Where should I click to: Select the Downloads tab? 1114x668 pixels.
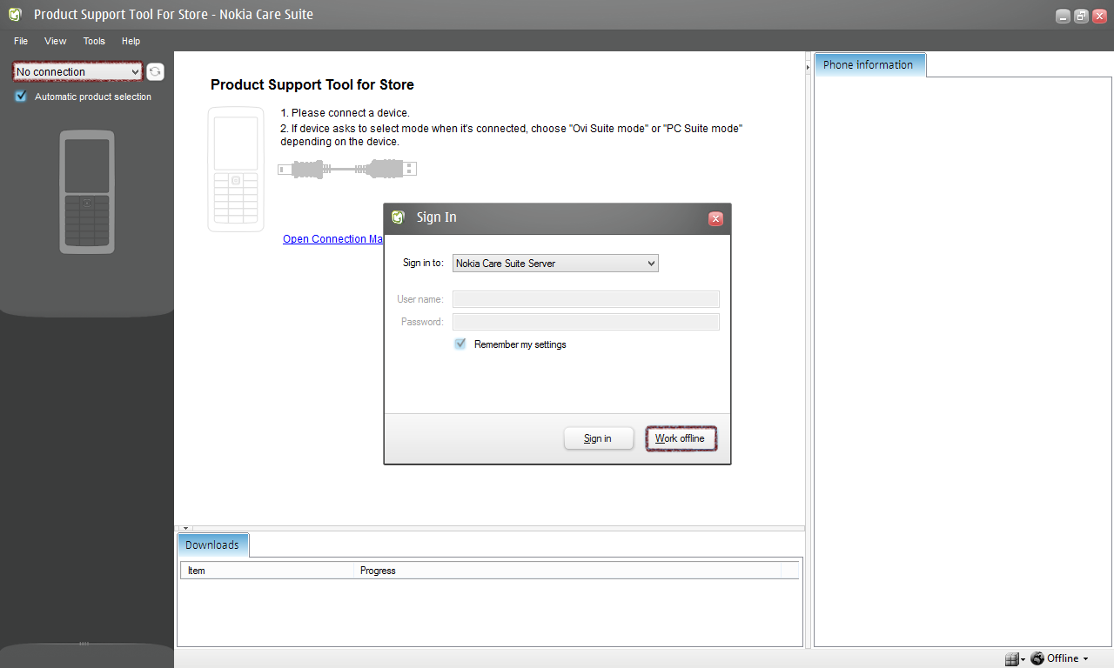tap(212, 545)
